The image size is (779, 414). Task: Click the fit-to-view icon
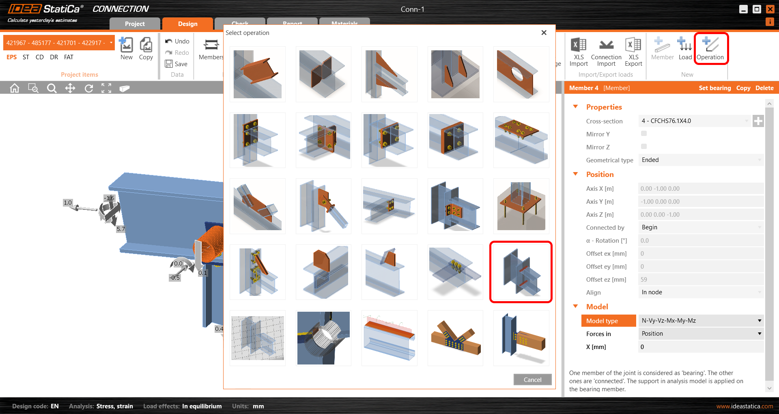tap(106, 88)
